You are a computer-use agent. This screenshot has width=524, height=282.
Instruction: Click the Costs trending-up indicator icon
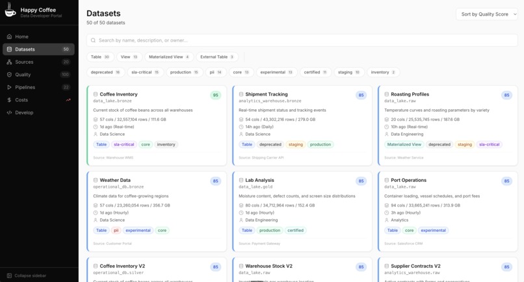68,100
